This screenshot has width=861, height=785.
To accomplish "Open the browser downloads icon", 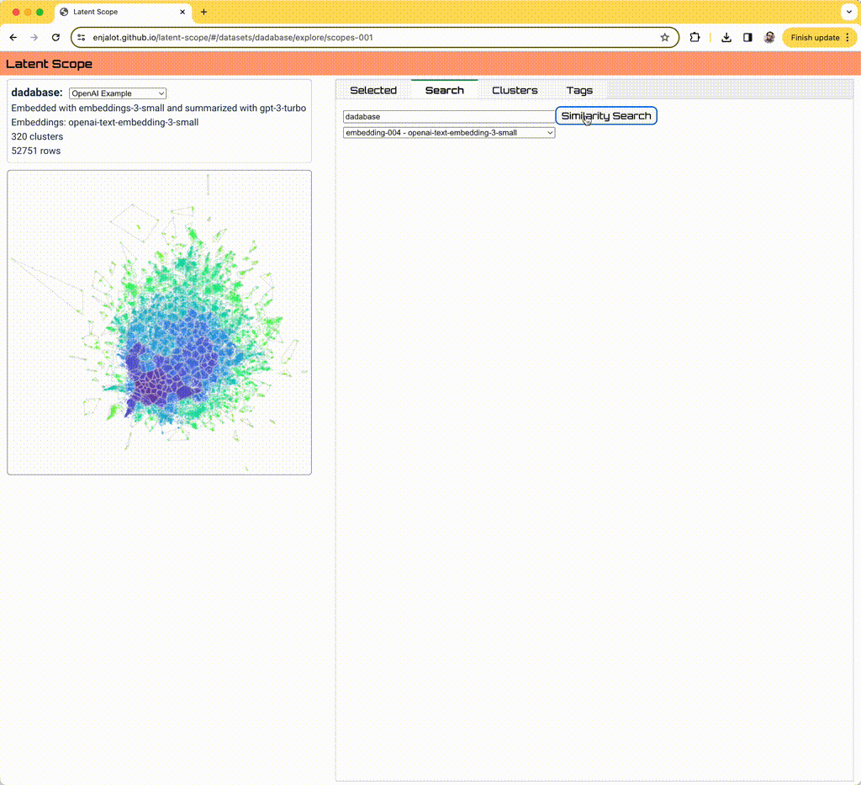I will coord(726,37).
